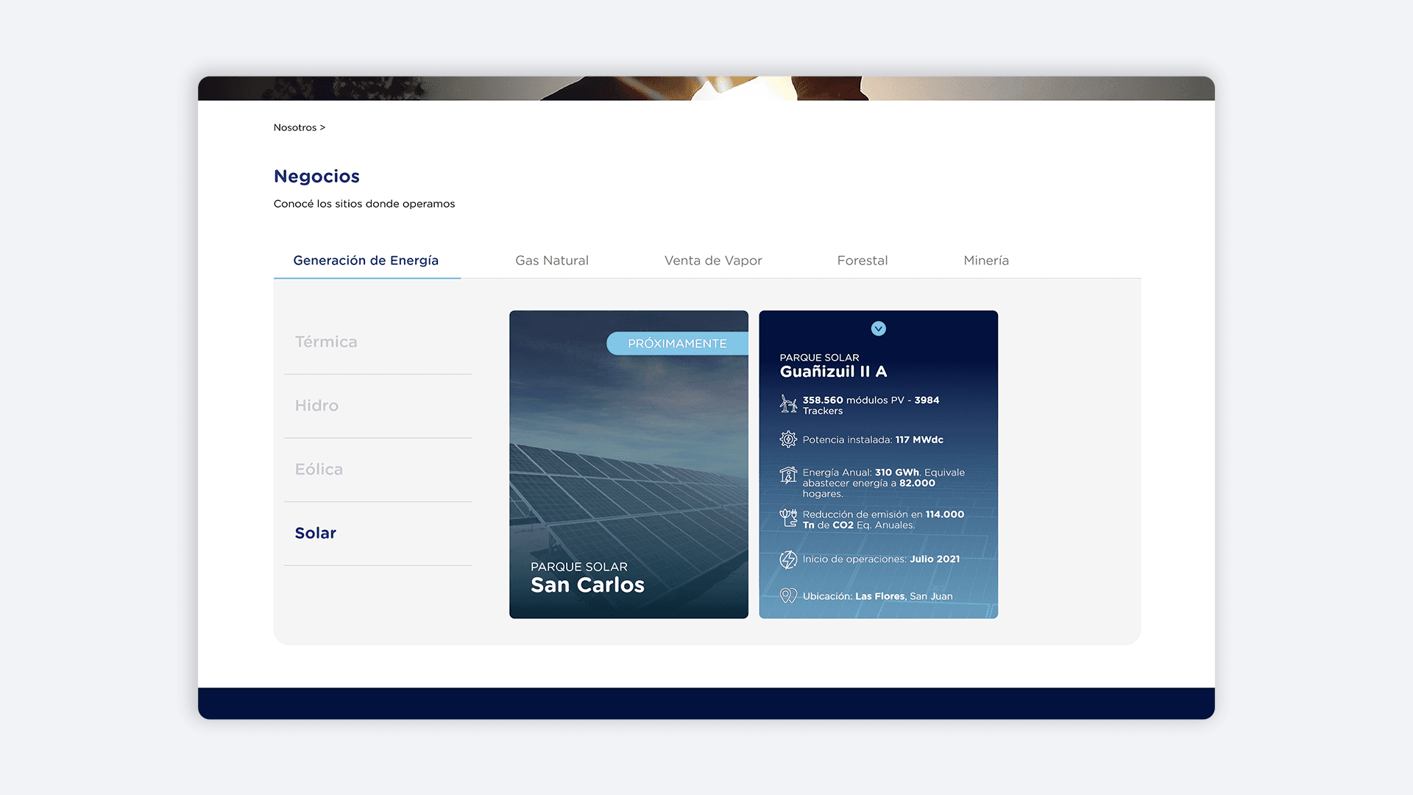
Task: Choose Hidro in the sidebar list
Action: pyautogui.click(x=316, y=405)
